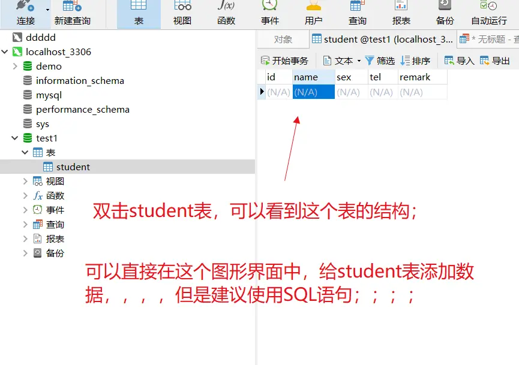Select the information_schema database
519x365 pixels.
pyautogui.click(x=80, y=81)
